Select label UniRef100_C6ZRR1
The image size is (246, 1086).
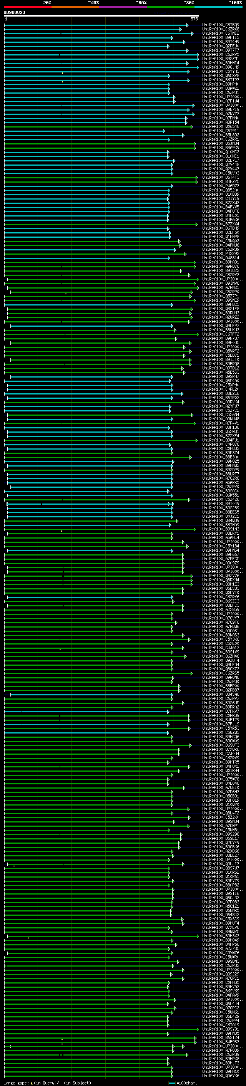[221, 139]
